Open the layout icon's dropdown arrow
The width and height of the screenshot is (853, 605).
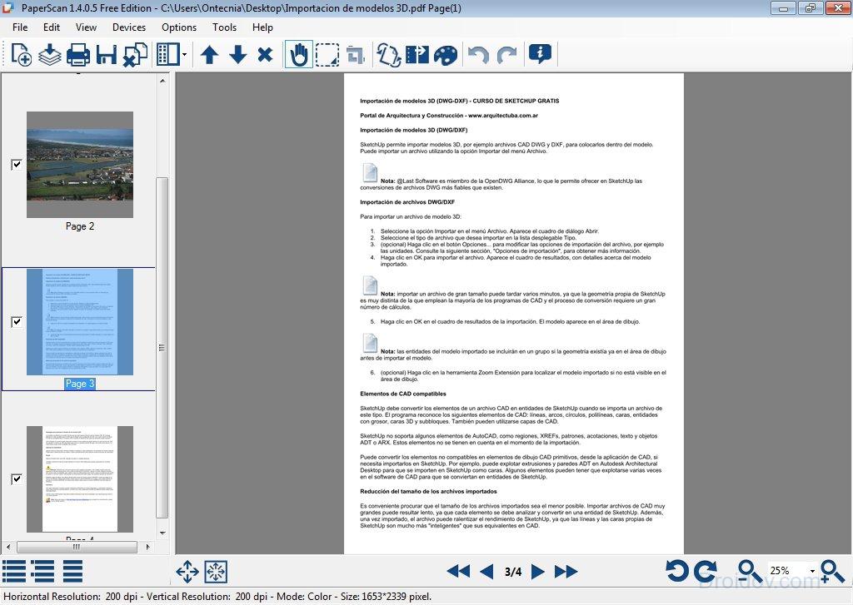(x=184, y=55)
